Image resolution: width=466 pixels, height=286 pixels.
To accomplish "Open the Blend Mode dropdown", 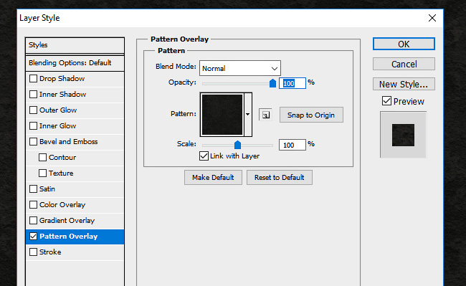I will [x=240, y=68].
